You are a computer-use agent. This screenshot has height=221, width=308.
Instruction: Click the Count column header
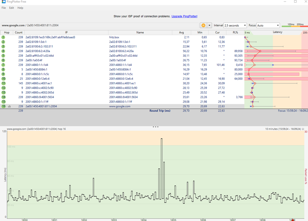(x=19, y=33)
